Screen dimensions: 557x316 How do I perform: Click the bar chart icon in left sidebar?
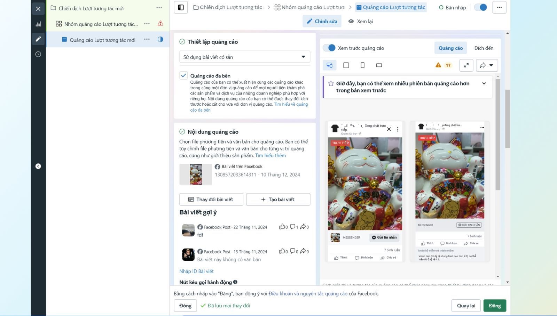tap(38, 24)
